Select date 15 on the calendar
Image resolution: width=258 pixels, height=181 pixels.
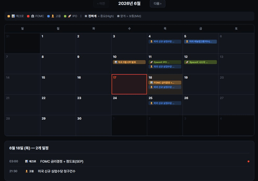pyautogui.click(x=58, y=84)
